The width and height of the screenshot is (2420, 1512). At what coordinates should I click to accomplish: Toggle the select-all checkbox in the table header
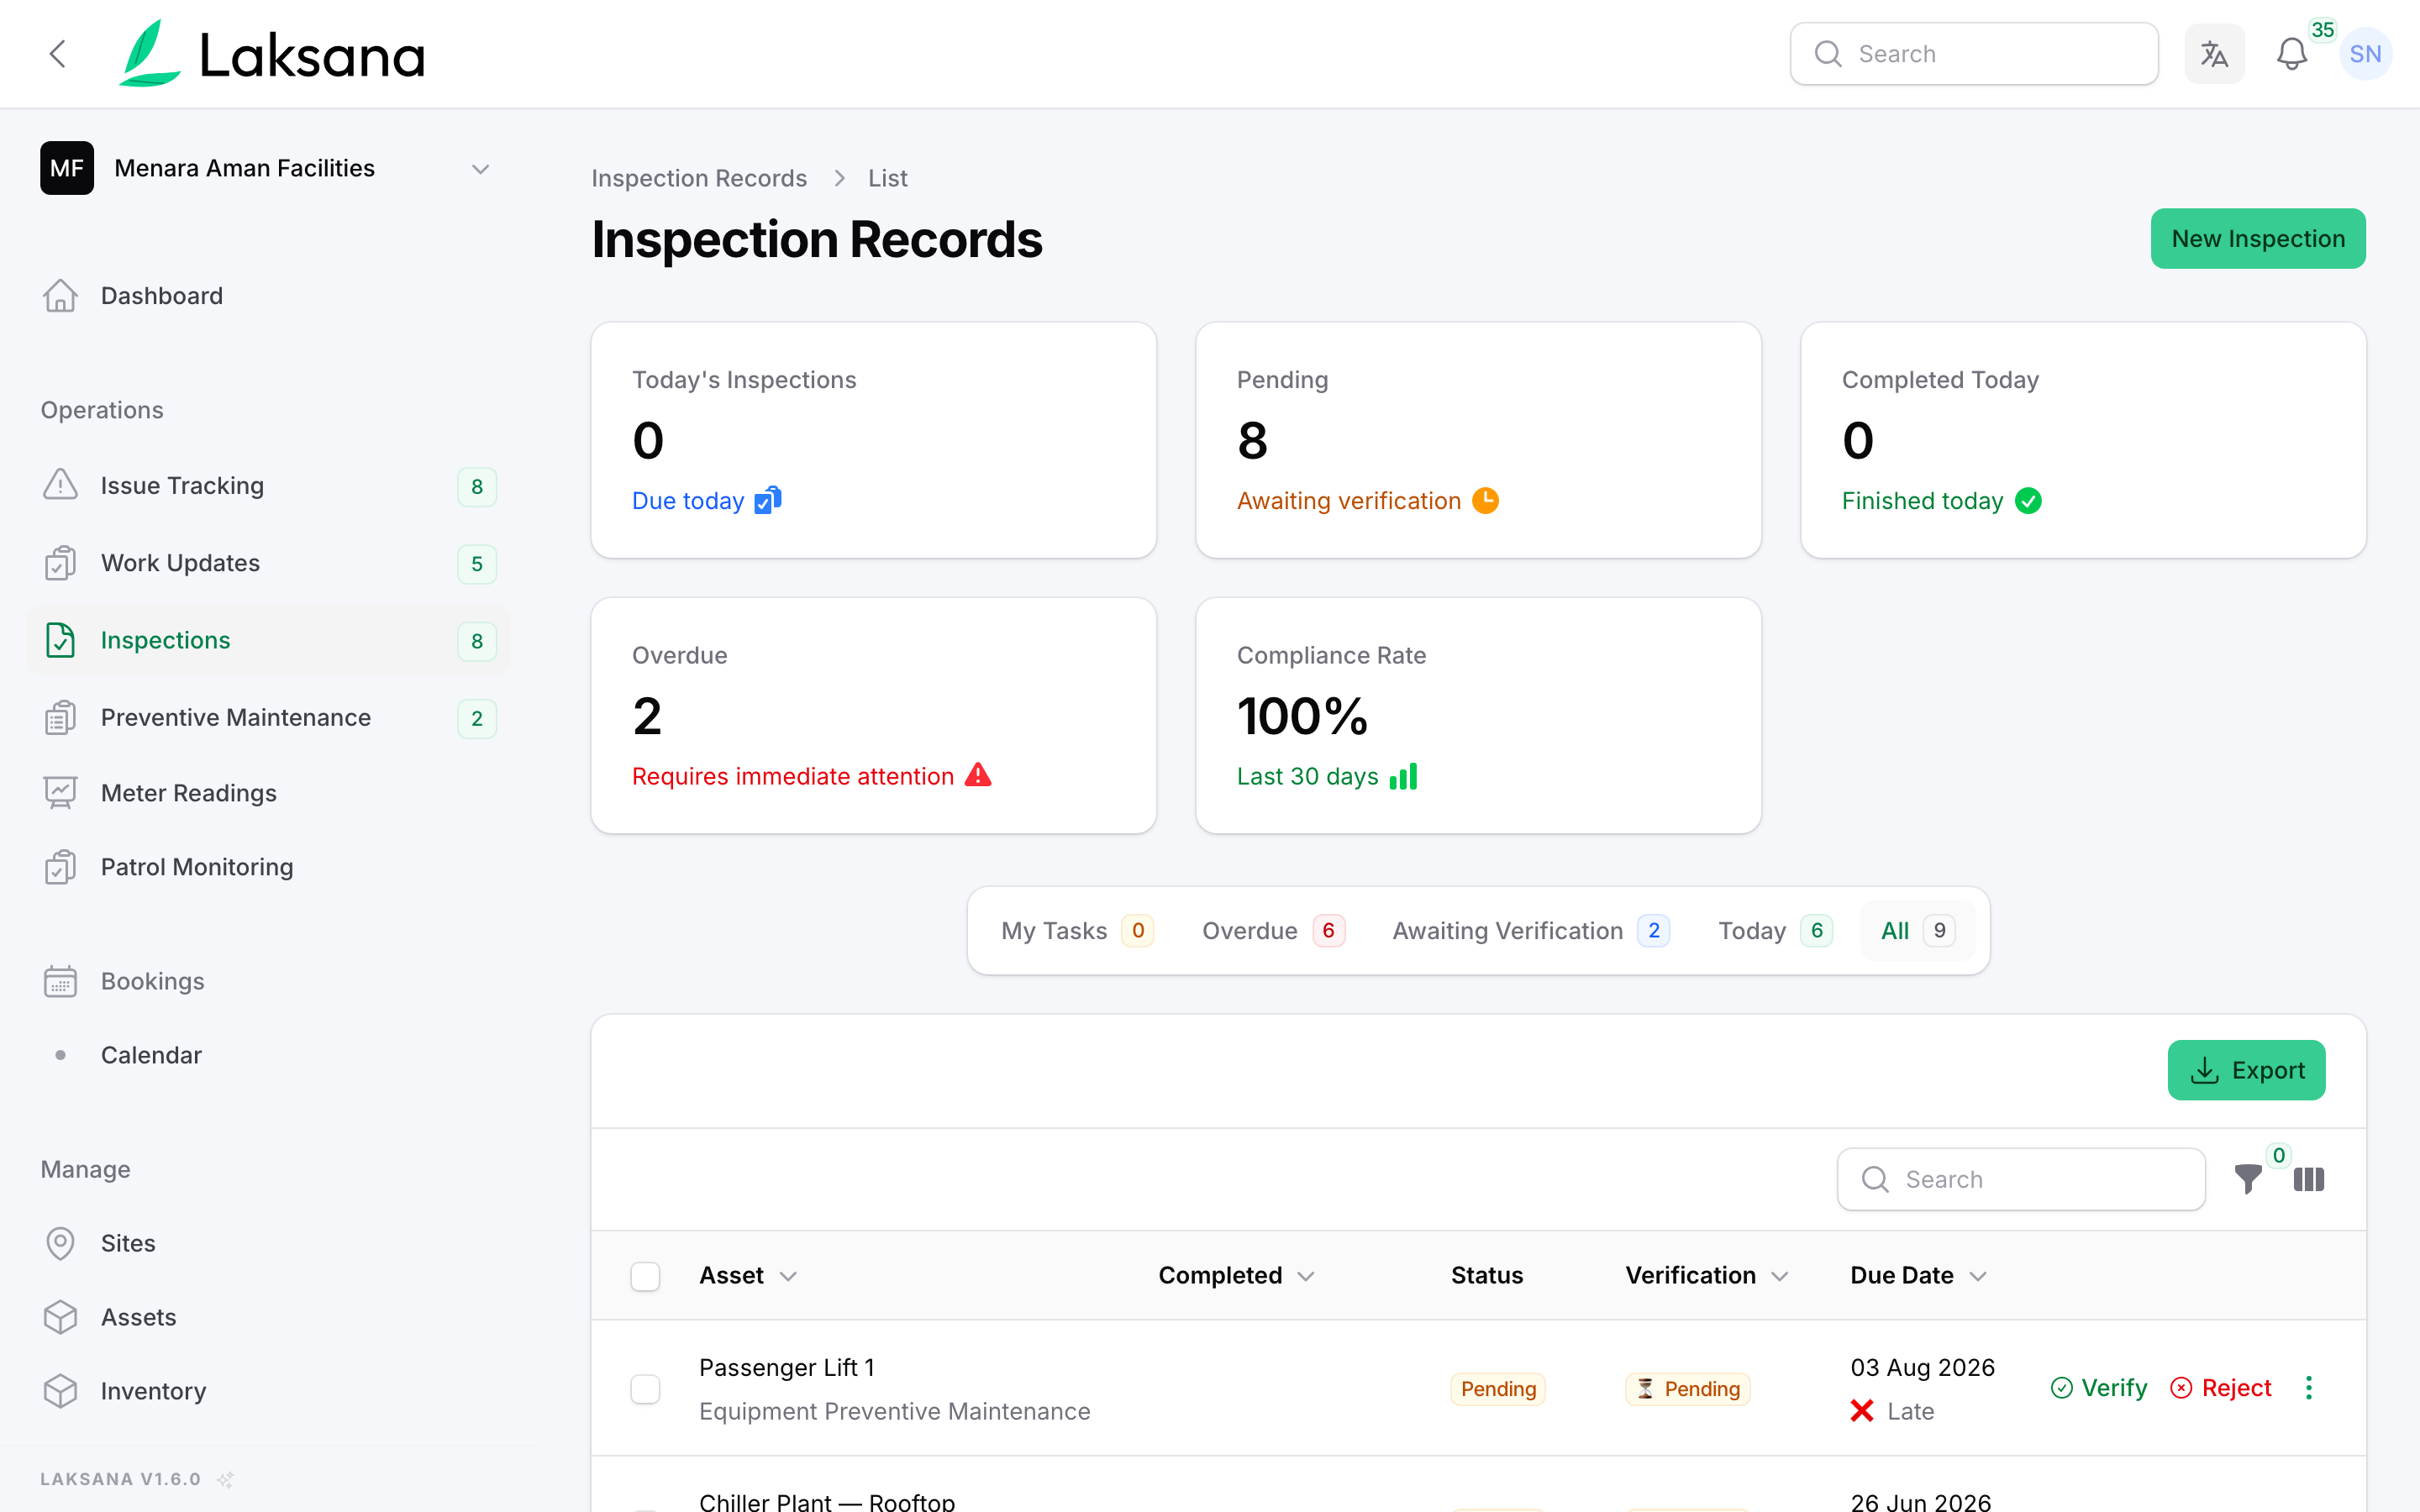(645, 1276)
